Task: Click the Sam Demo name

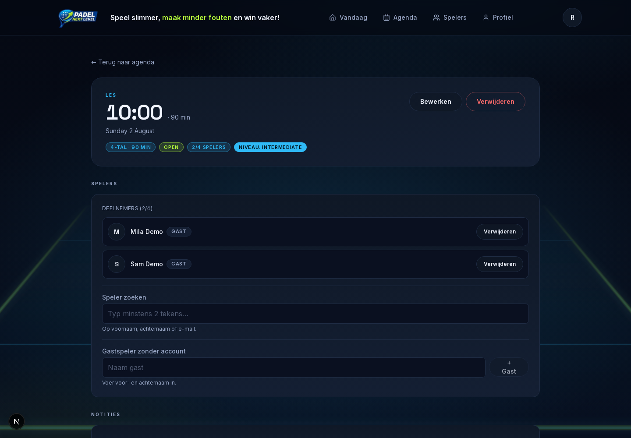Action: point(147,264)
